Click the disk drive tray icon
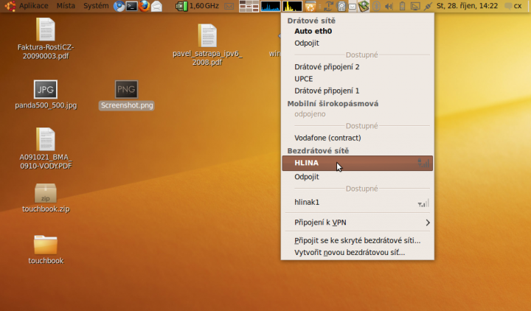Viewport: 531px width, 311px height. 341,6
